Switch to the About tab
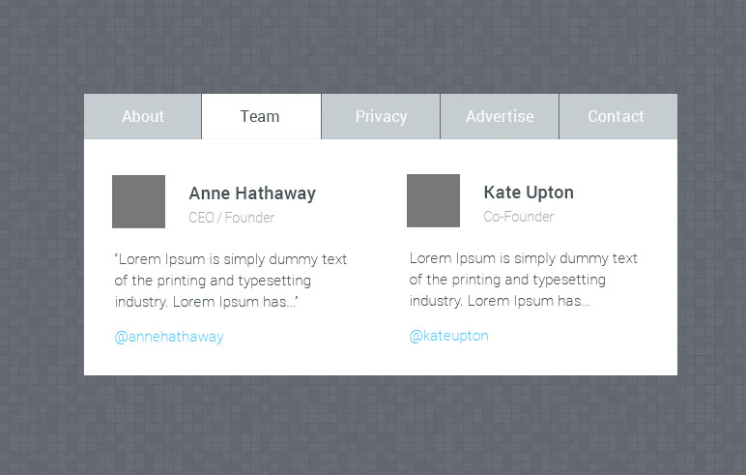The width and height of the screenshot is (746, 475). pos(143,116)
